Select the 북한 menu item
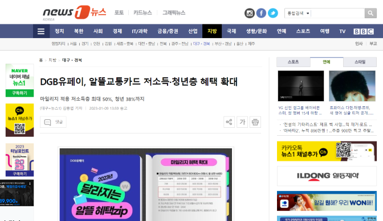Screen dimensions: 383x221 coord(79,31)
